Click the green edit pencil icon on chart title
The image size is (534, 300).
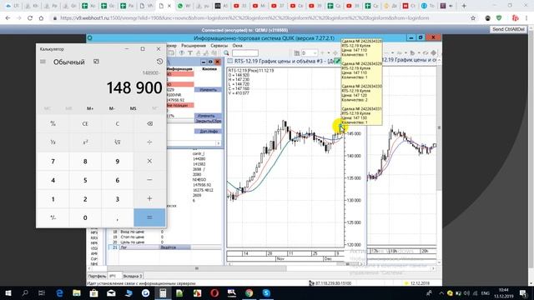[x=337, y=61]
